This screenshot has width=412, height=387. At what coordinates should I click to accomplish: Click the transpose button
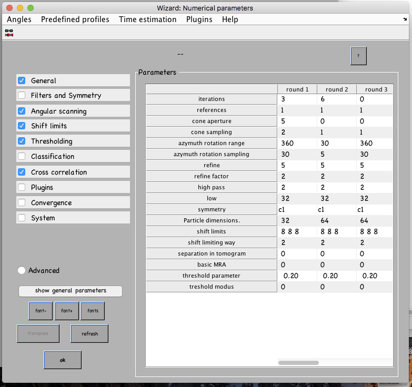[38, 333]
